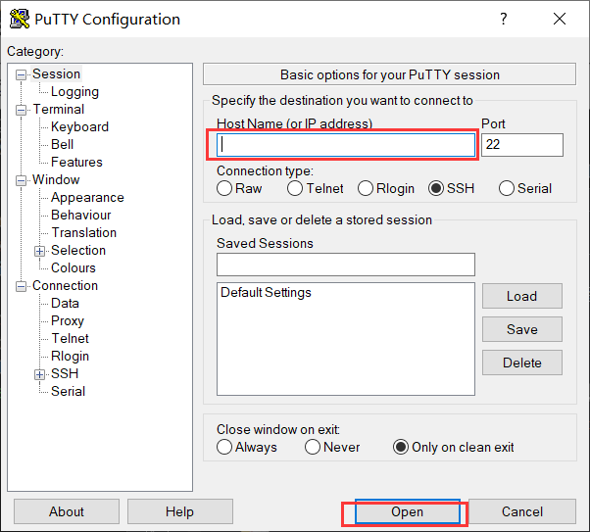Select Default Settings in saved sessions list

tap(266, 292)
